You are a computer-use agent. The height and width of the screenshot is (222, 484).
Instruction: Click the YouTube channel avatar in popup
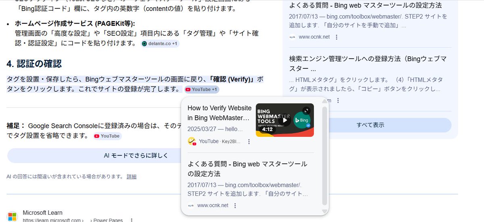pyautogui.click(x=192, y=141)
